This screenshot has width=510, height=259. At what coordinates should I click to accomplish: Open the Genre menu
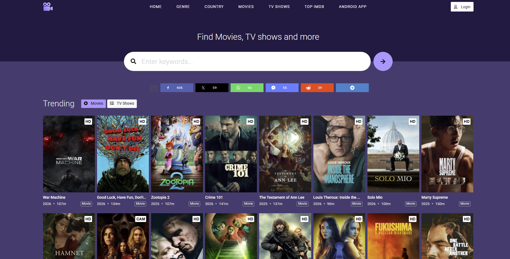pyautogui.click(x=183, y=7)
